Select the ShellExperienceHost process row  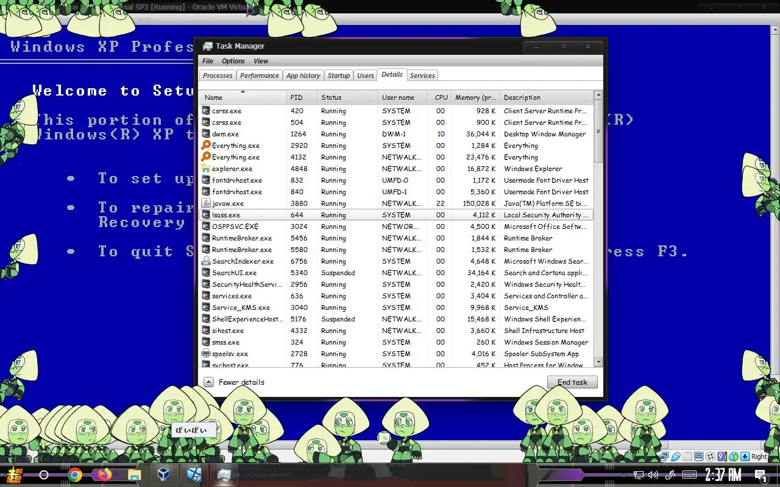coord(396,319)
